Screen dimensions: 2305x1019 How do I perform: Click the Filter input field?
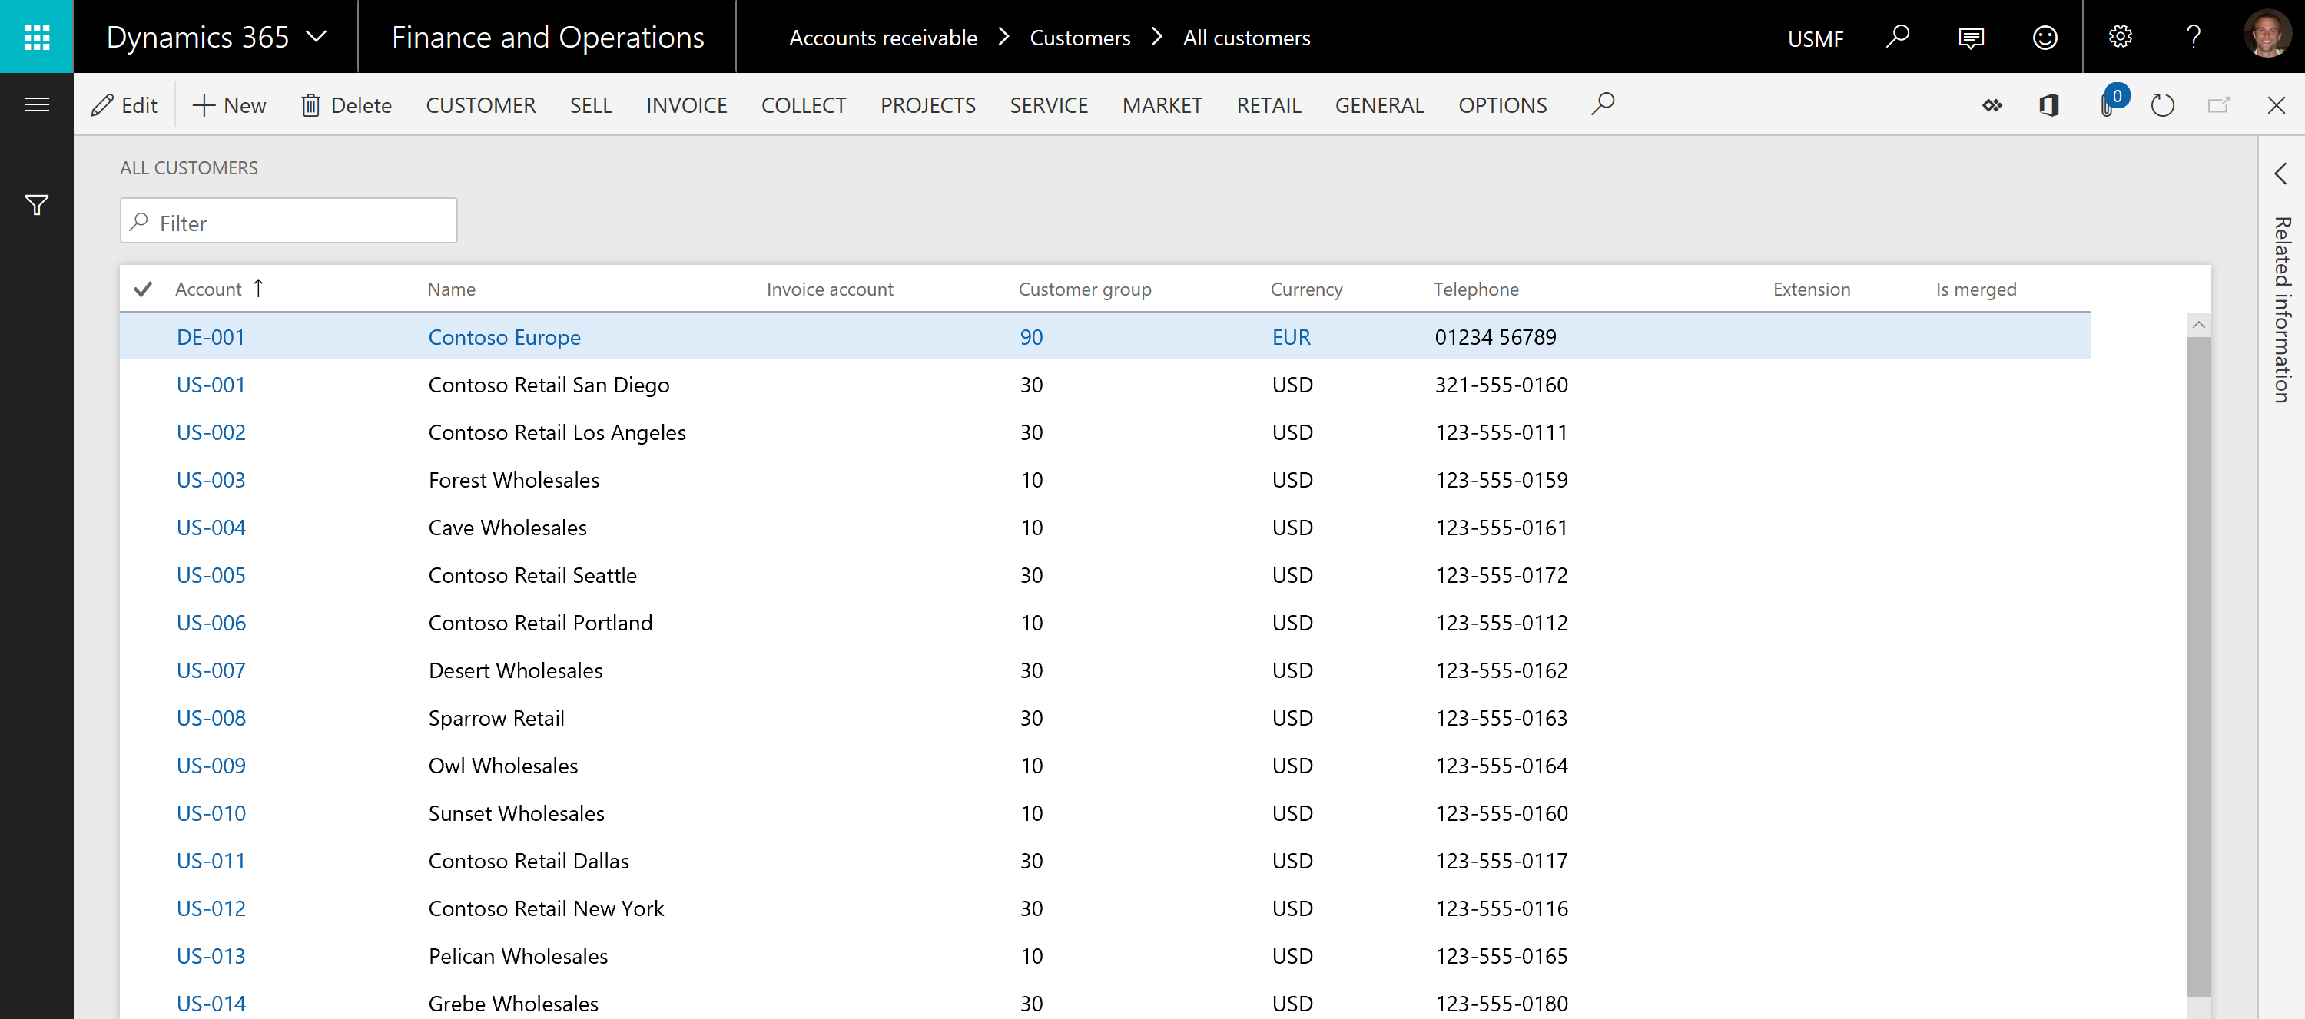tap(288, 223)
